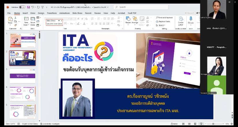This screenshot has height=127, width=238.
Task: Click the New Slide icon
Action: (x=26, y=19)
